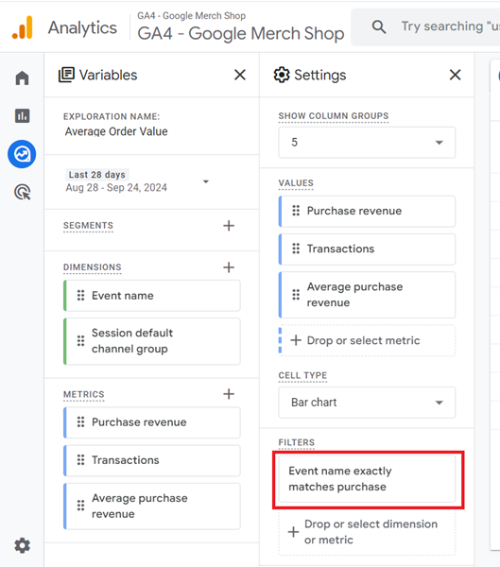The width and height of the screenshot is (500, 567).
Task: Open Admin gear icon at bottom left
Action: pyautogui.click(x=22, y=545)
